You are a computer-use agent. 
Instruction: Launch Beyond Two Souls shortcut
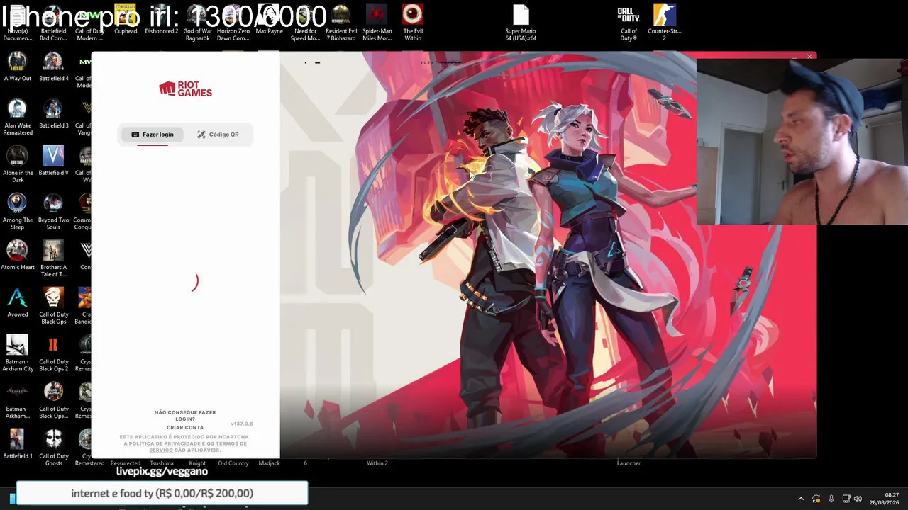[x=53, y=212]
